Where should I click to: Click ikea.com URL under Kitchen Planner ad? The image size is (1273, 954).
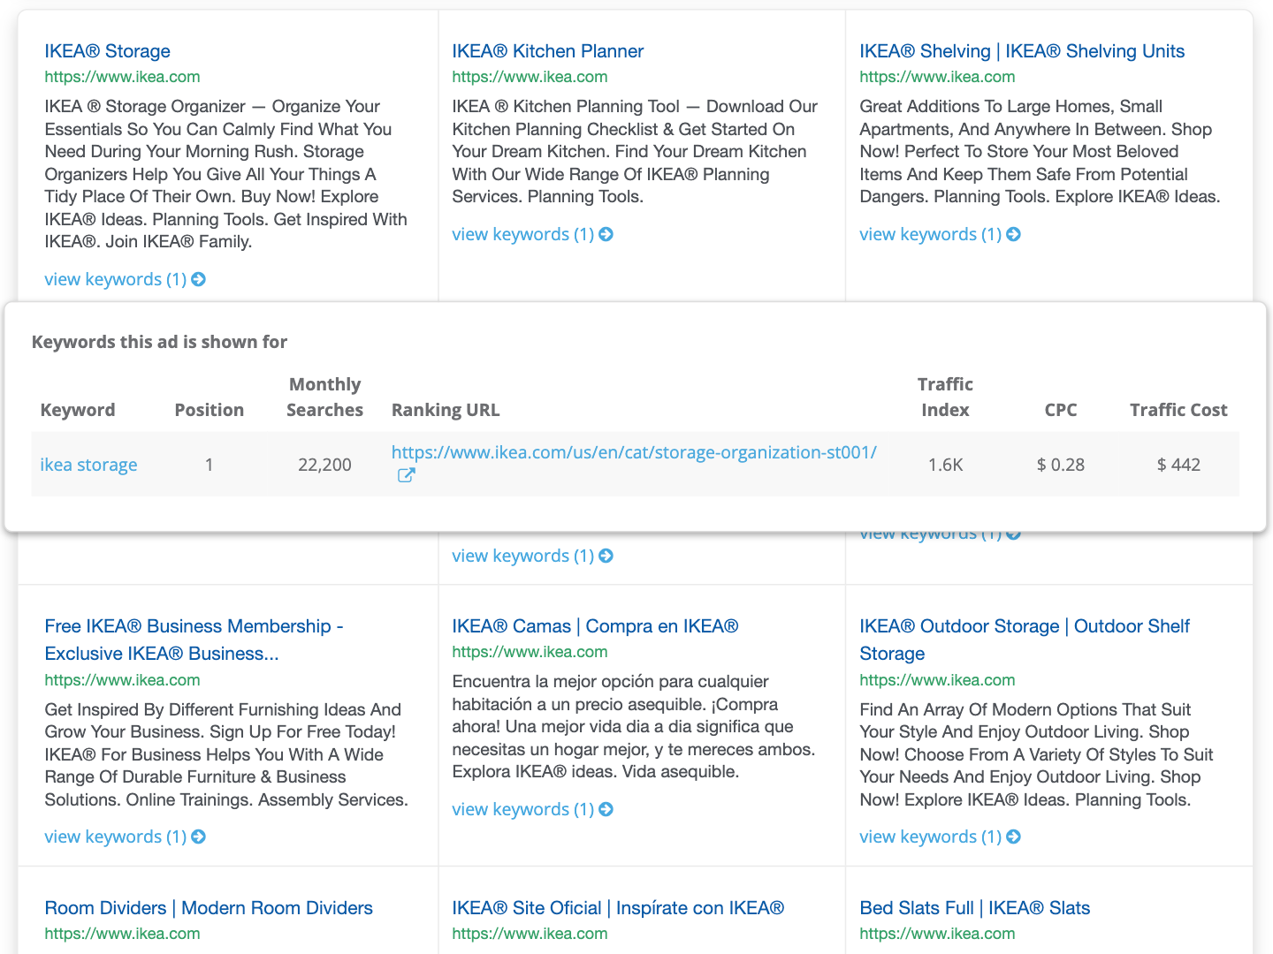[x=530, y=77]
